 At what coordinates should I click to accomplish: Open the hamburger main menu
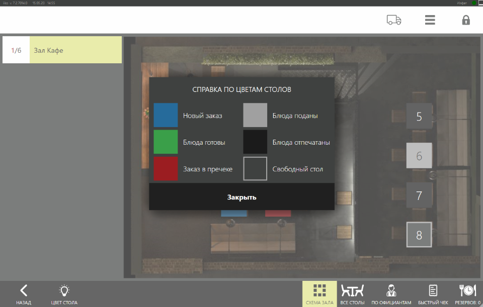click(430, 20)
